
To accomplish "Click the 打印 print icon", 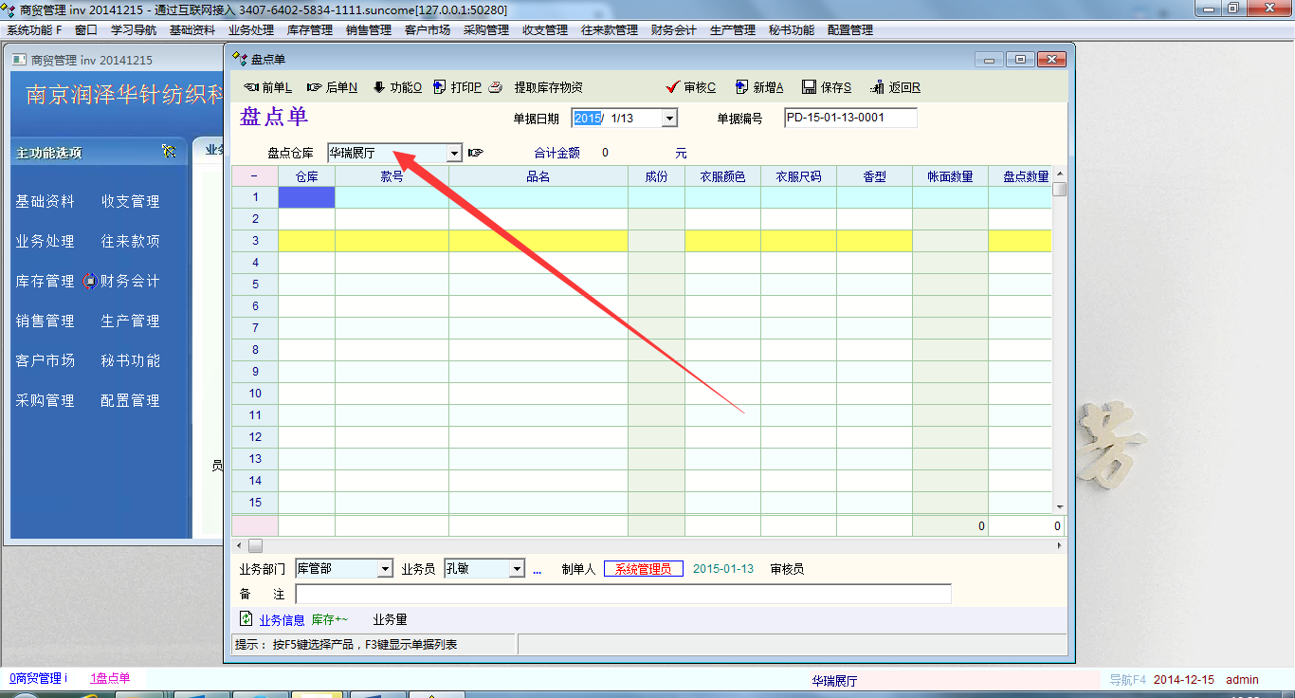I will (440, 87).
